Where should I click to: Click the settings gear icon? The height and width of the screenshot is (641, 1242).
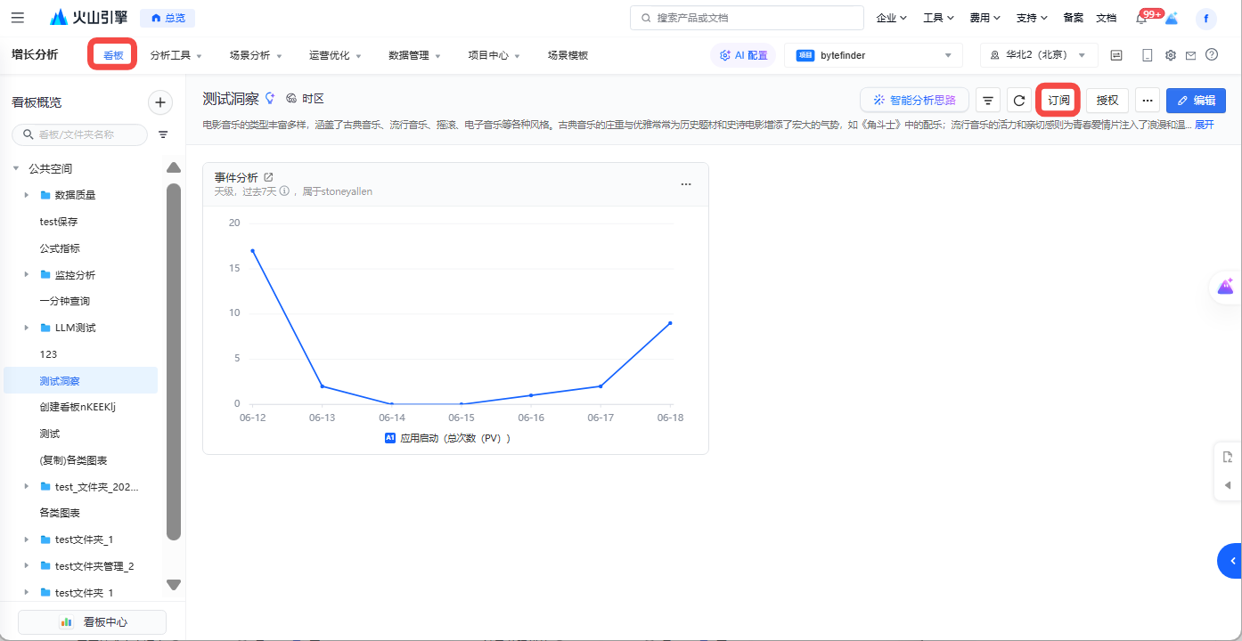[1171, 55]
